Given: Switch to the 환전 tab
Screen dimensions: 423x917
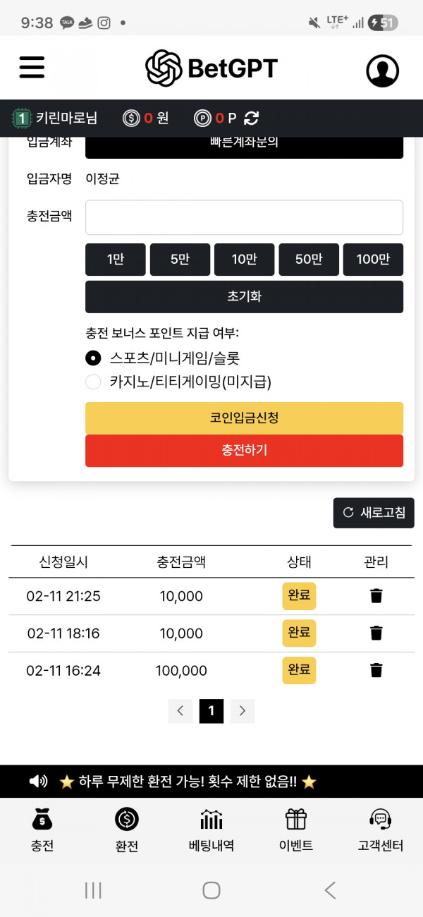Looking at the screenshot, I should coord(127,830).
